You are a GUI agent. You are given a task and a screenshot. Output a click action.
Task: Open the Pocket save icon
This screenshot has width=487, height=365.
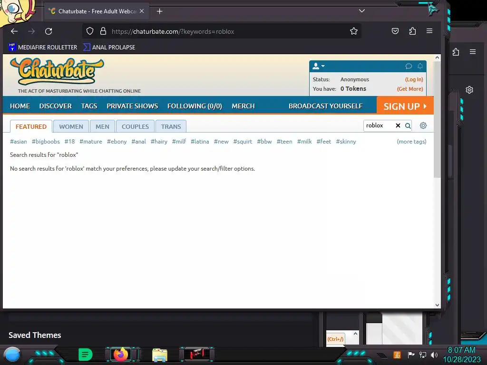pos(395,31)
